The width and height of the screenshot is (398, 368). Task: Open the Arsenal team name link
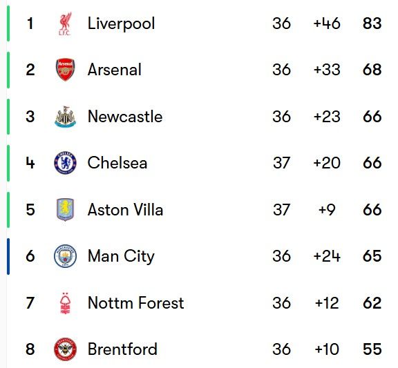pyautogui.click(x=114, y=70)
